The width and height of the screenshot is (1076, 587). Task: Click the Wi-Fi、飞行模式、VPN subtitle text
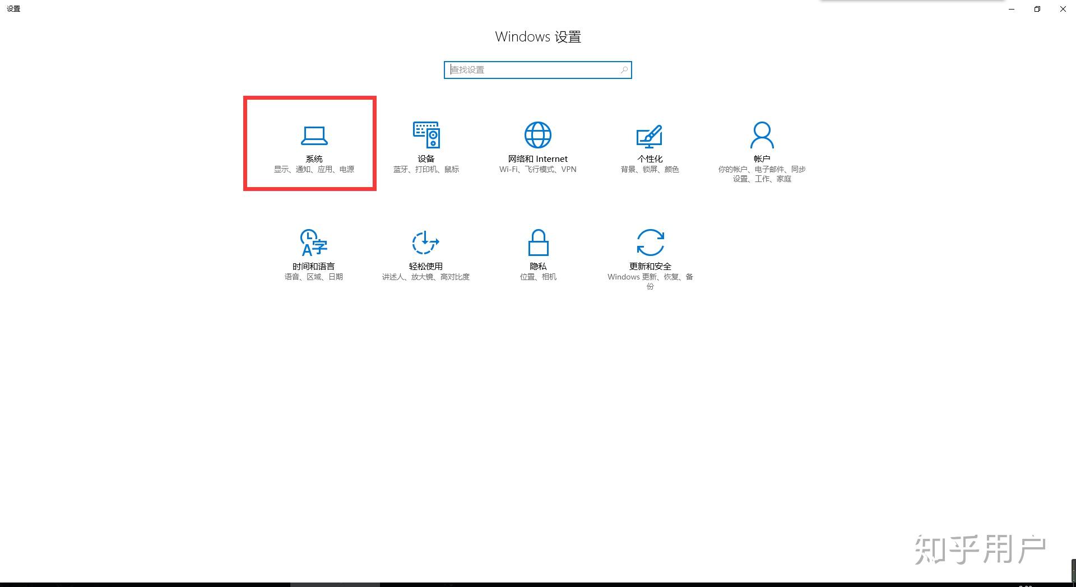[x=537, y=169]
